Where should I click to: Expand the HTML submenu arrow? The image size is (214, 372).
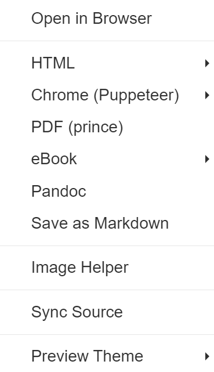(x=207, y=63)
